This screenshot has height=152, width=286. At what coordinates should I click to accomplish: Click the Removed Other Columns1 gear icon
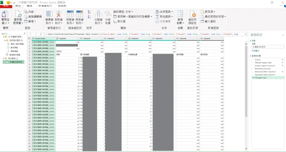pyautogui.click(x=282, y=72)
